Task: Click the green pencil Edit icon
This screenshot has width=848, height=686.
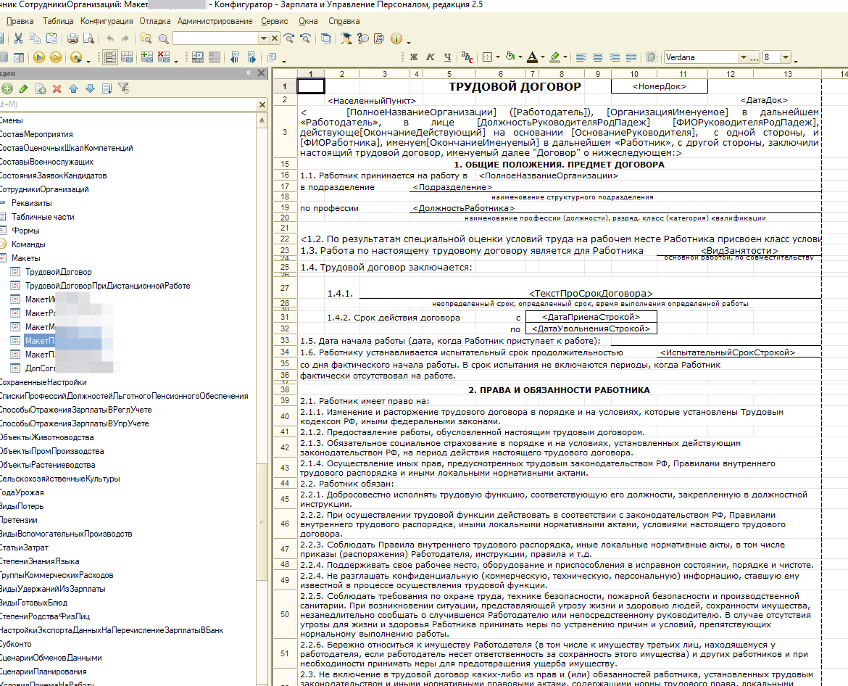Action: (24, 88)
